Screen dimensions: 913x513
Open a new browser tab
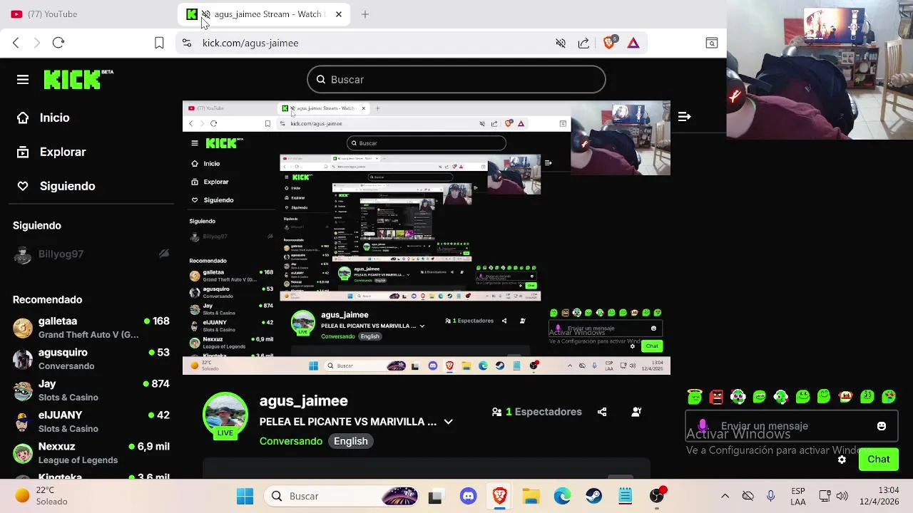click(x=365, y=14)
